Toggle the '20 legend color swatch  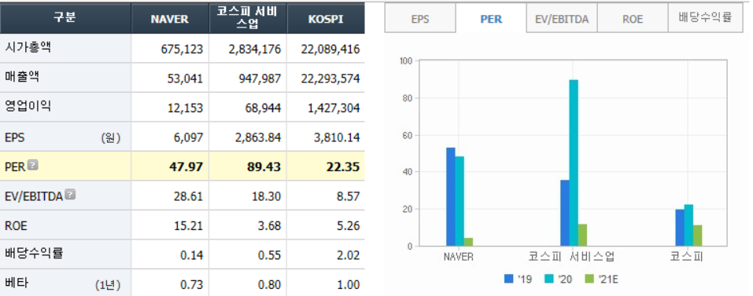[549, 279]
